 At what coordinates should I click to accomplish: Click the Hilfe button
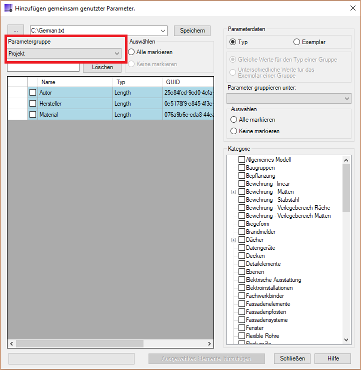coord(333,358)
